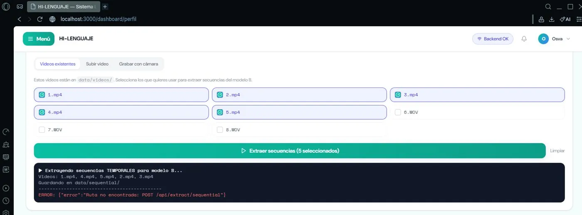This screenshot has height=215, width=582.
Task: Open the browser tab search magnifier
Action: 548,7
